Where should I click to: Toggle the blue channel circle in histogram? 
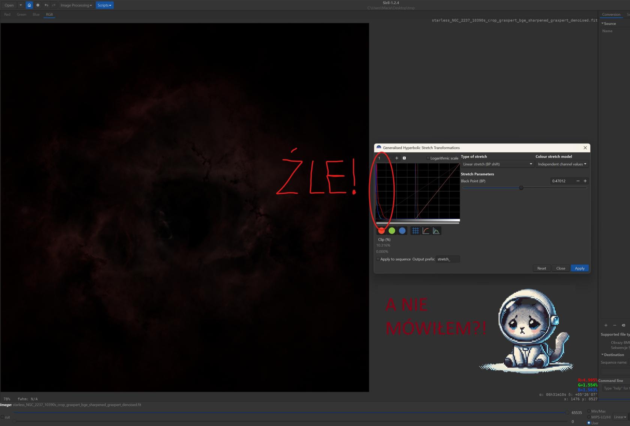coord(402,231)
